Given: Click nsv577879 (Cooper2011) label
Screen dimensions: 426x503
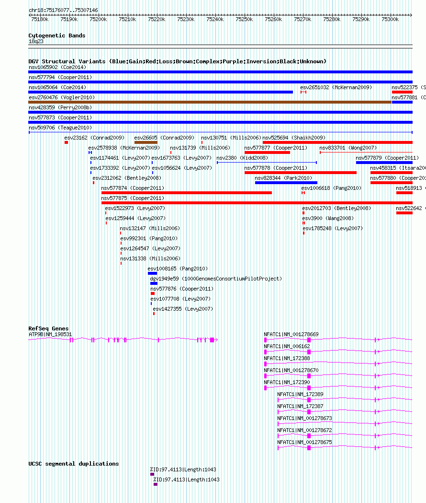Looking at the screenshot, I should 387,158.
